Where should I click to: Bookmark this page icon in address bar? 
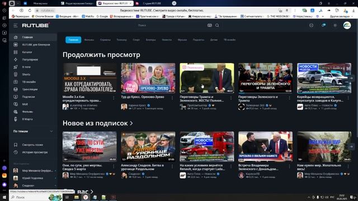[287, 11]
